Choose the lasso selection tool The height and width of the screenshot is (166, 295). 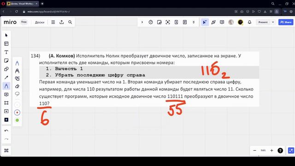pos(17,94)
